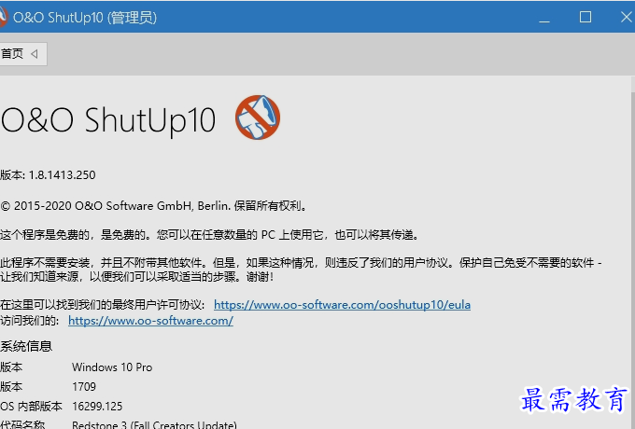Click the 1709 version value
The image size is (635, 429).
84,386
